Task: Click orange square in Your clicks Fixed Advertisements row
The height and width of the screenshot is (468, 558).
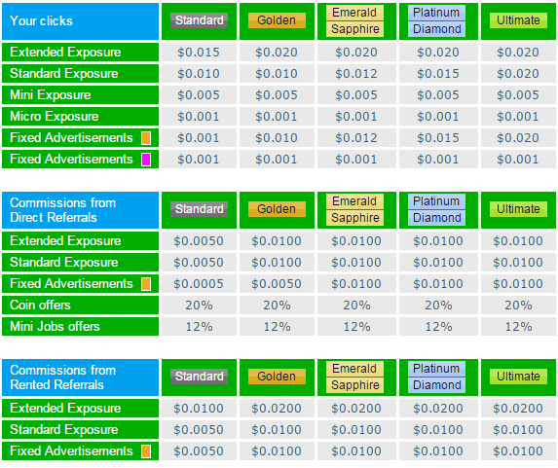Action: point(146,138)
